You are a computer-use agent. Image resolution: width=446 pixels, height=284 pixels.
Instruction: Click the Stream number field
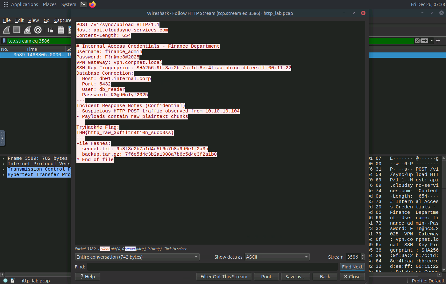pyautogui.click(x=353, y=257)
